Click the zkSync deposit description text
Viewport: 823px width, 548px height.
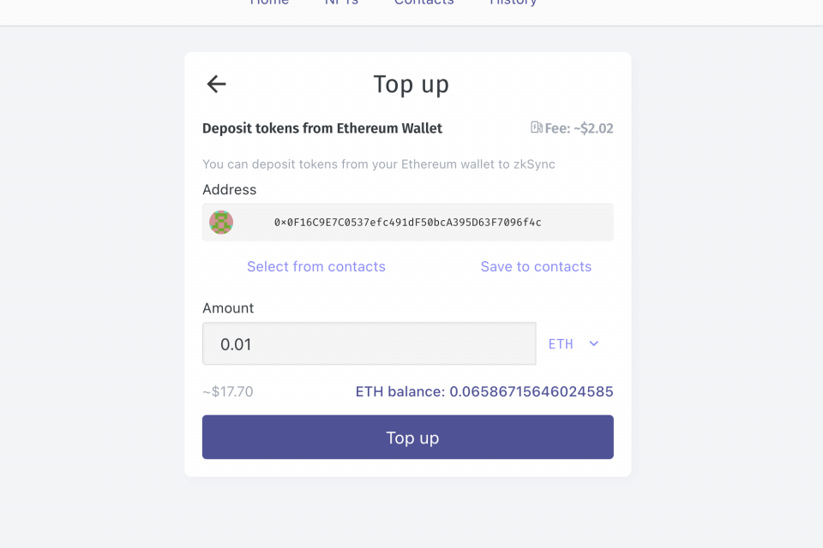pyautogui.click(x=378, y=164)
